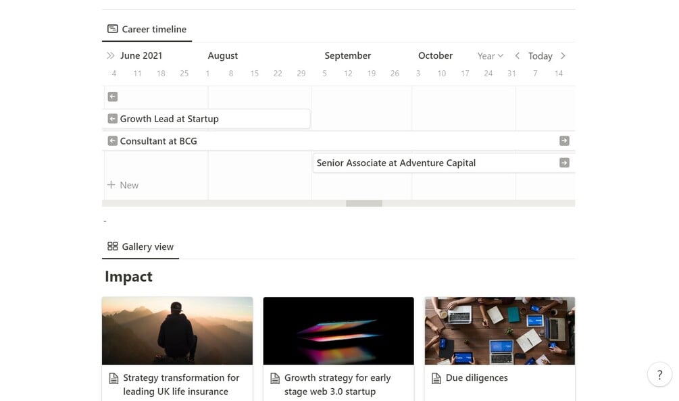This screenshot has height=401, width=679.
Task: Open Growth Lead at Startup entry
Action: point(207,119)
